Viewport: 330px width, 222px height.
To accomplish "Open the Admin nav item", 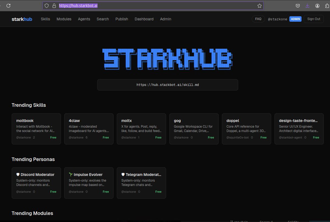I will 166,19.
